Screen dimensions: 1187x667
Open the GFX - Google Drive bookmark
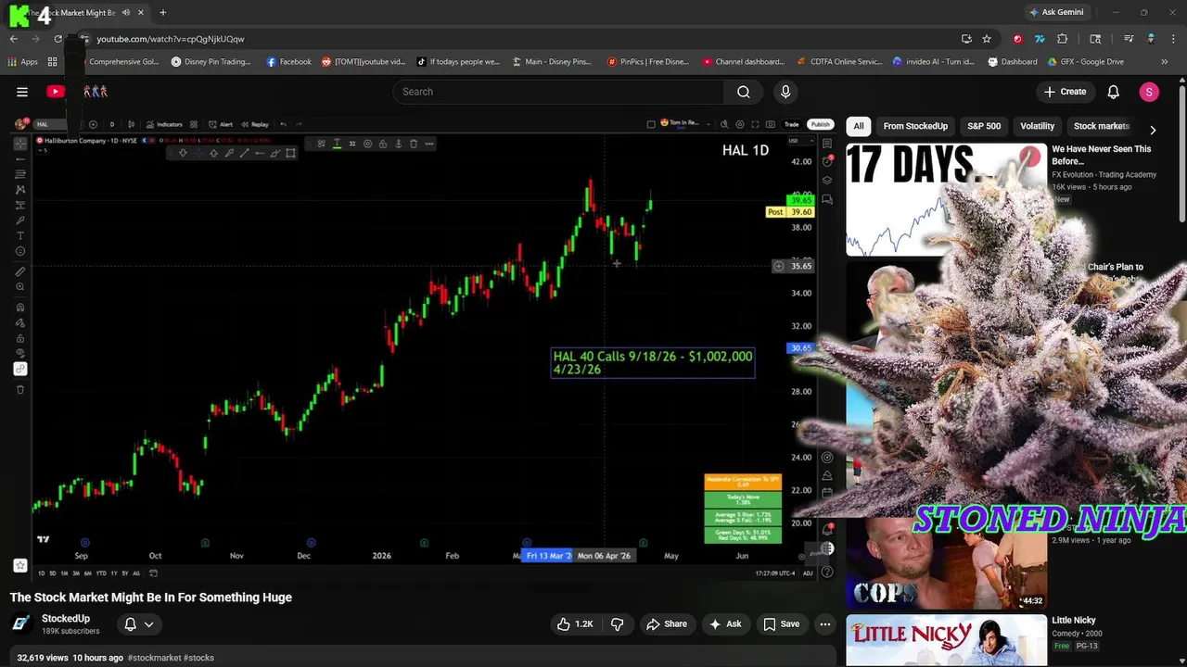click(x=1085, y=62)
